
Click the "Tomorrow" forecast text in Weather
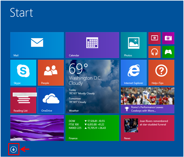coord(75,99)
